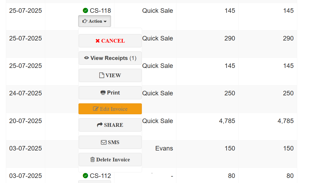Select CANCEL from the action menu
The image size is (310, 183).
(x=110, y=41)
